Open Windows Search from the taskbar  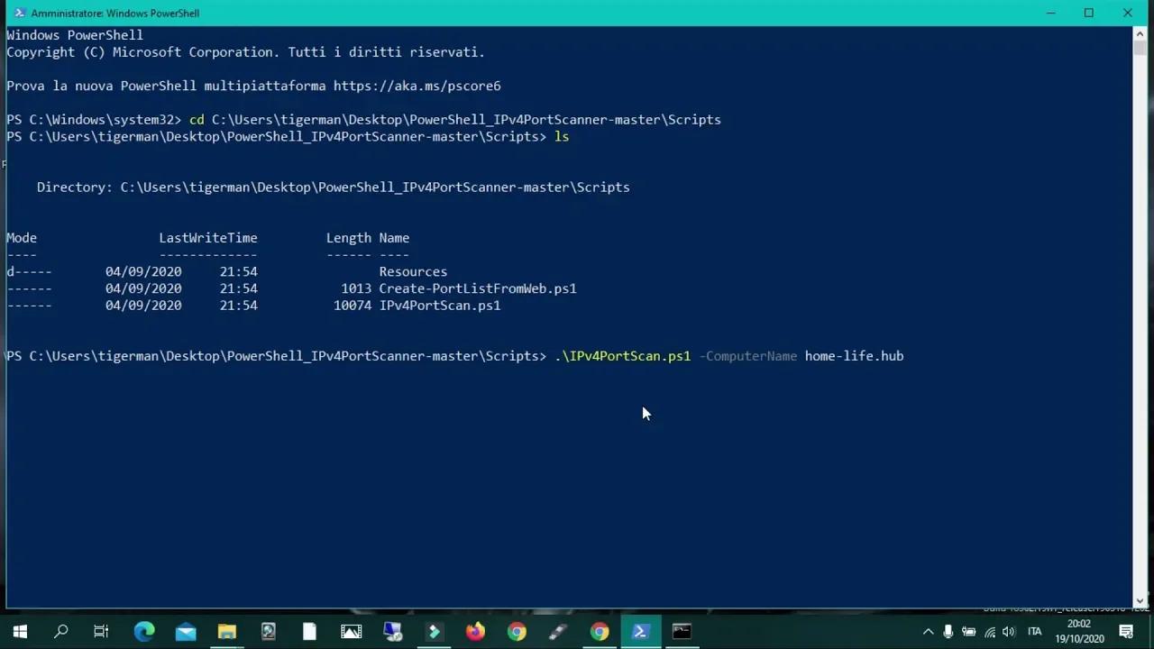click(x=60, y=631)
